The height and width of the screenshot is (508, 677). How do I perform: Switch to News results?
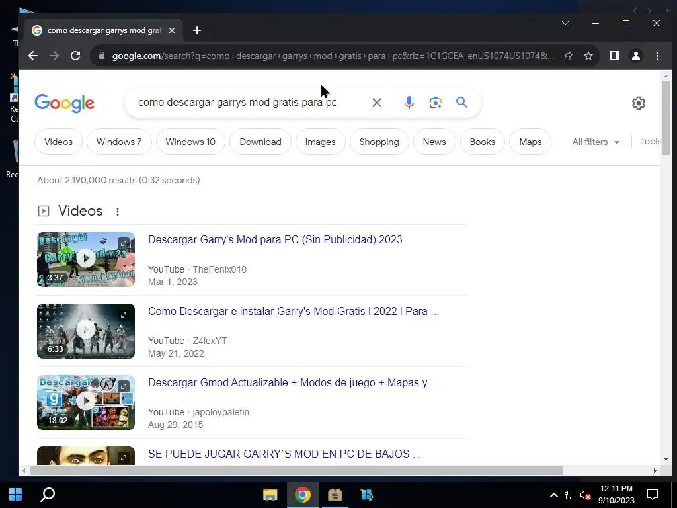coord(434,142)
